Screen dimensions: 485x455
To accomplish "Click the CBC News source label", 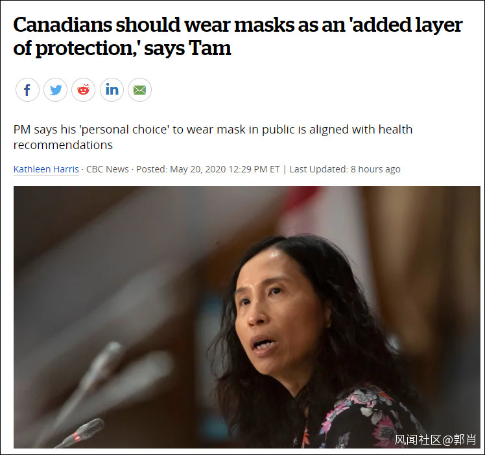I will 108,169.
